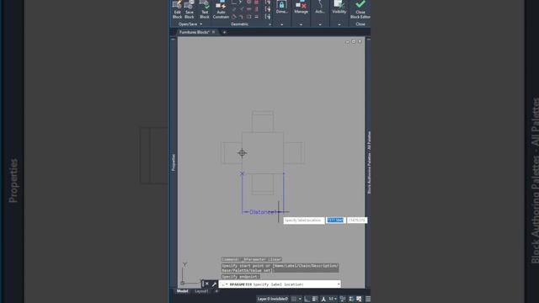Switch to the Layout1 tab
Screen dimensions: 539x303
[201, 291]
